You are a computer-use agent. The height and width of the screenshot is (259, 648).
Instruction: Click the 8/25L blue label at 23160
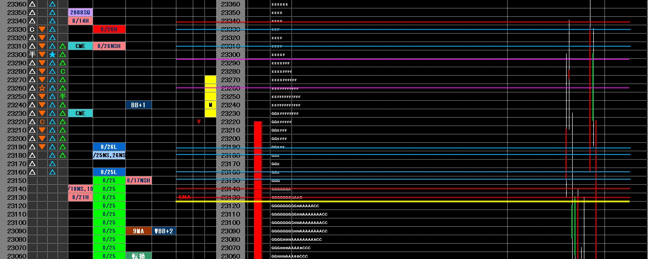click(109, 172)
